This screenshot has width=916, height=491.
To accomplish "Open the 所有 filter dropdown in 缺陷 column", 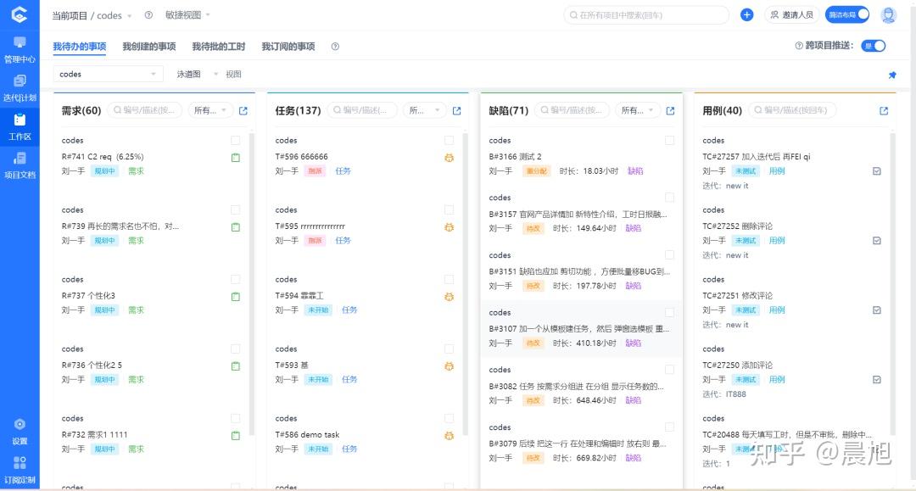I will click(x=636, y=110).
